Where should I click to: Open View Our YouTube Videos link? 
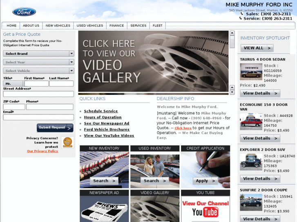pos(109,136)
